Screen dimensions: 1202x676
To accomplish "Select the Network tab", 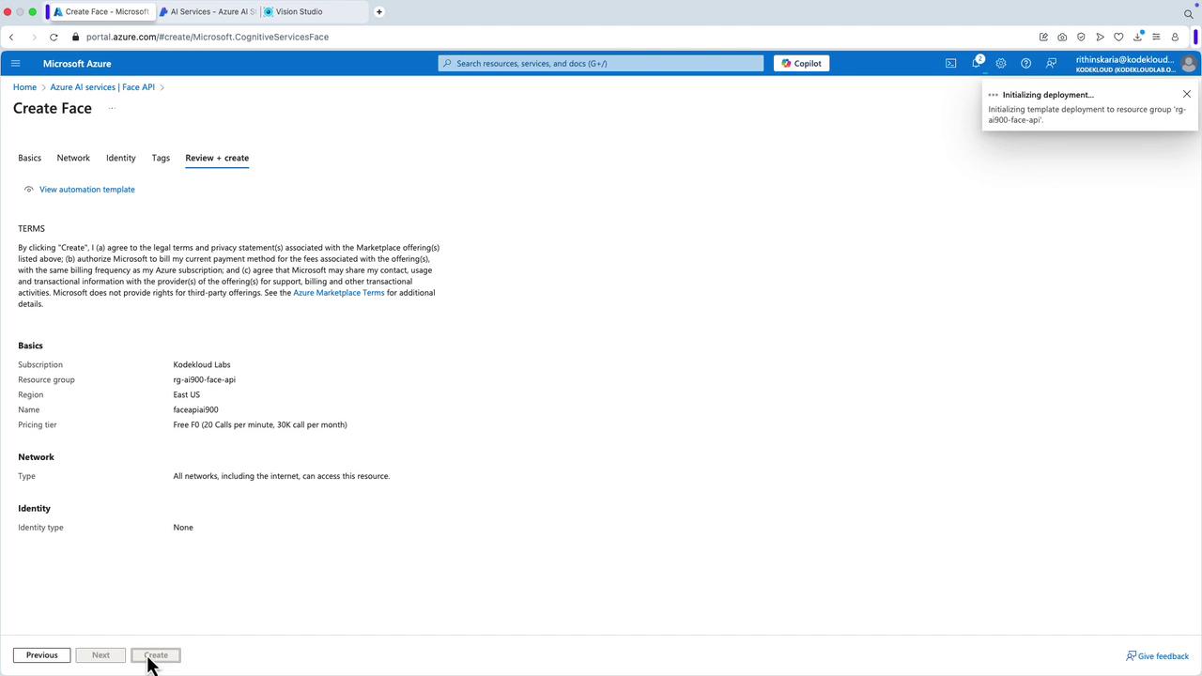I will (x=73, y=158).
